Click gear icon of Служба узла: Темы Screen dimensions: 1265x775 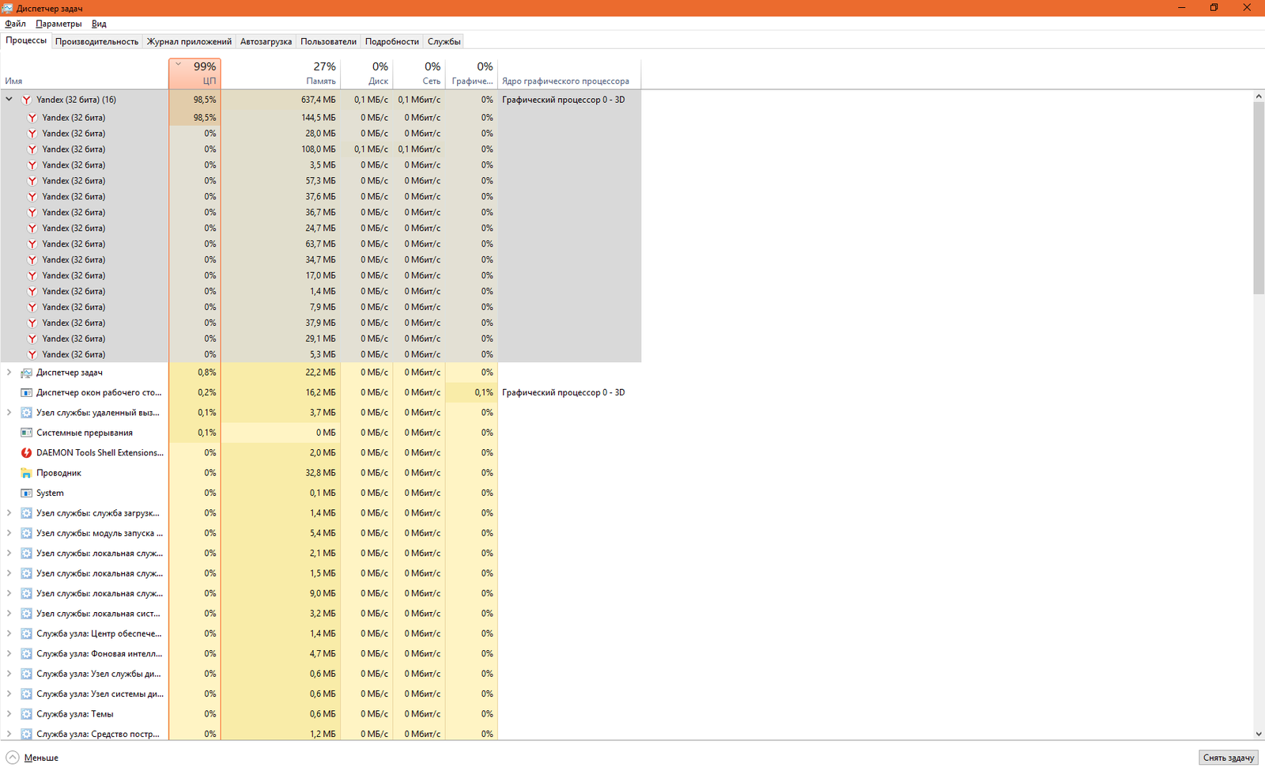click(x=26, y=714)
